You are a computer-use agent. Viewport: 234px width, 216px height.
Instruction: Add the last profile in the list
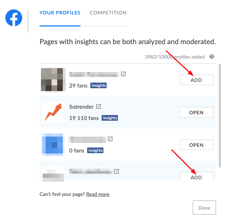tap(196, 177)
